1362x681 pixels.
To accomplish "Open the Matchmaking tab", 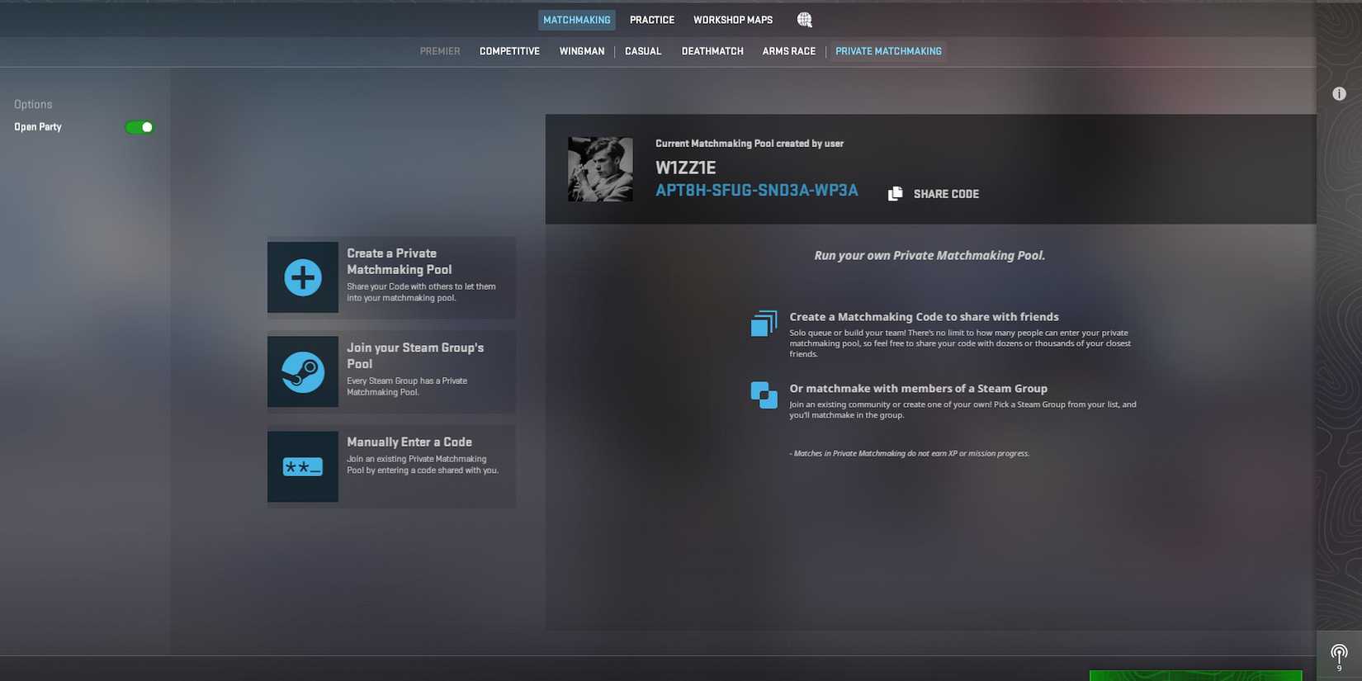I will coord(576,20).
